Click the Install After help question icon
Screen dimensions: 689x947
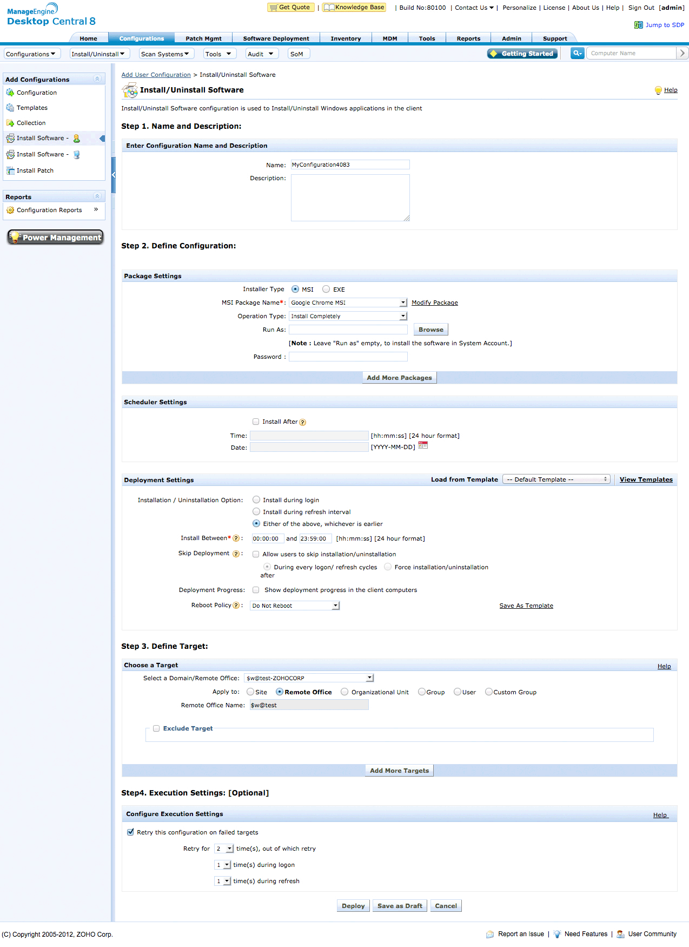point(303,423)
